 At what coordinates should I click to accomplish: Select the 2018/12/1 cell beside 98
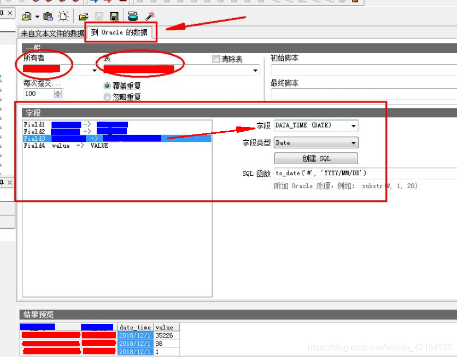click(136, 344)
